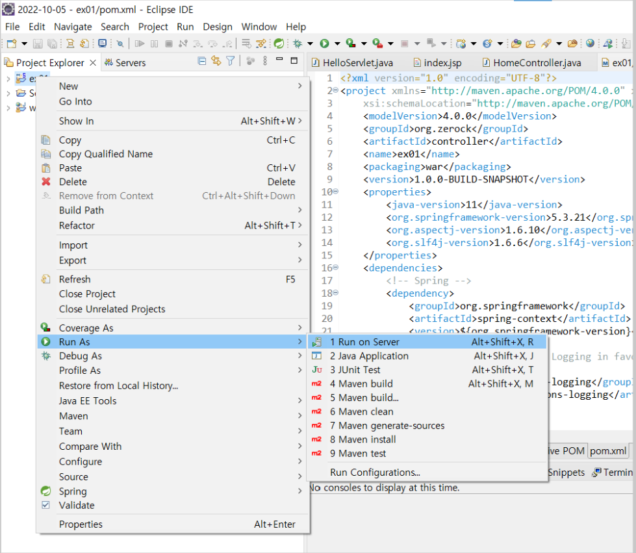Click the New Spring element icon

(487, 43)
